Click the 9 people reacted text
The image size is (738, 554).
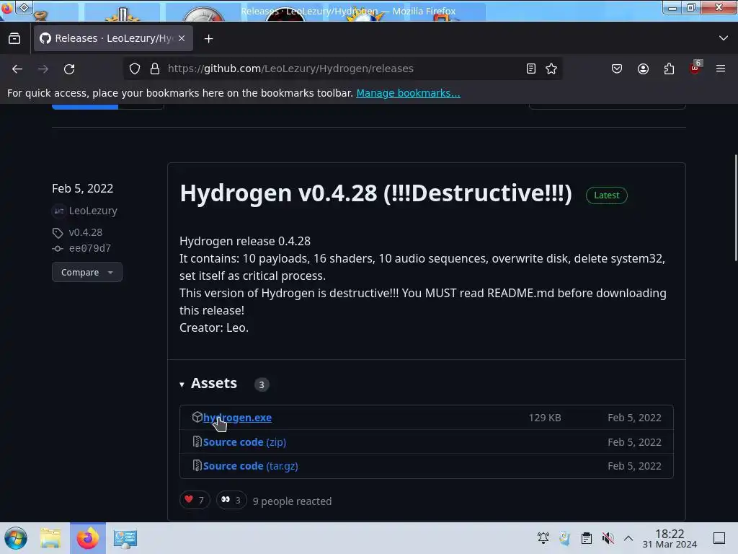292,501
